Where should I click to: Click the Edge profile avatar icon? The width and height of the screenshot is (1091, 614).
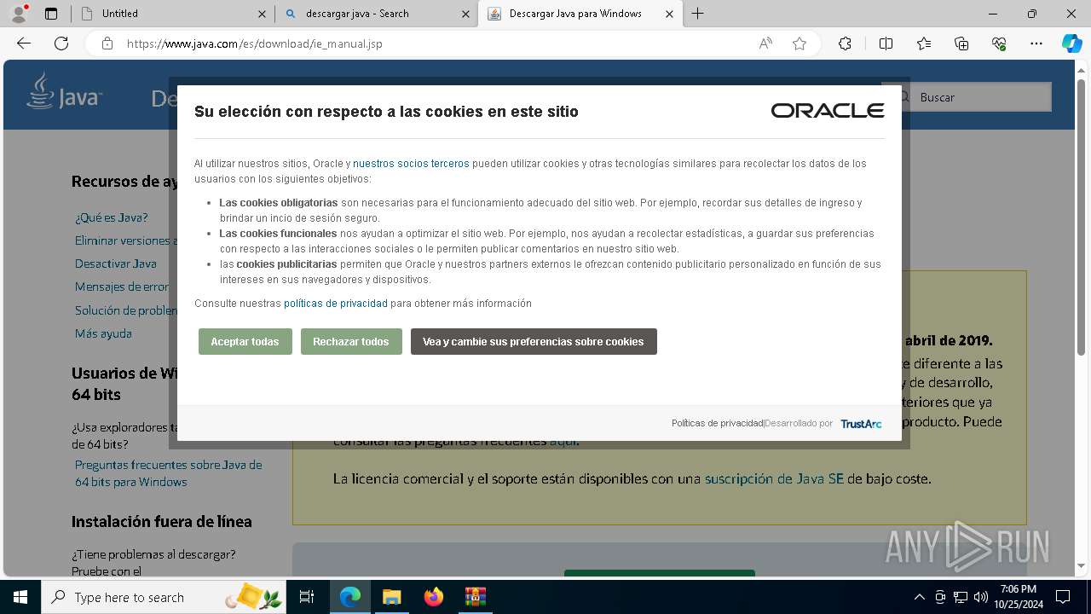19,14
